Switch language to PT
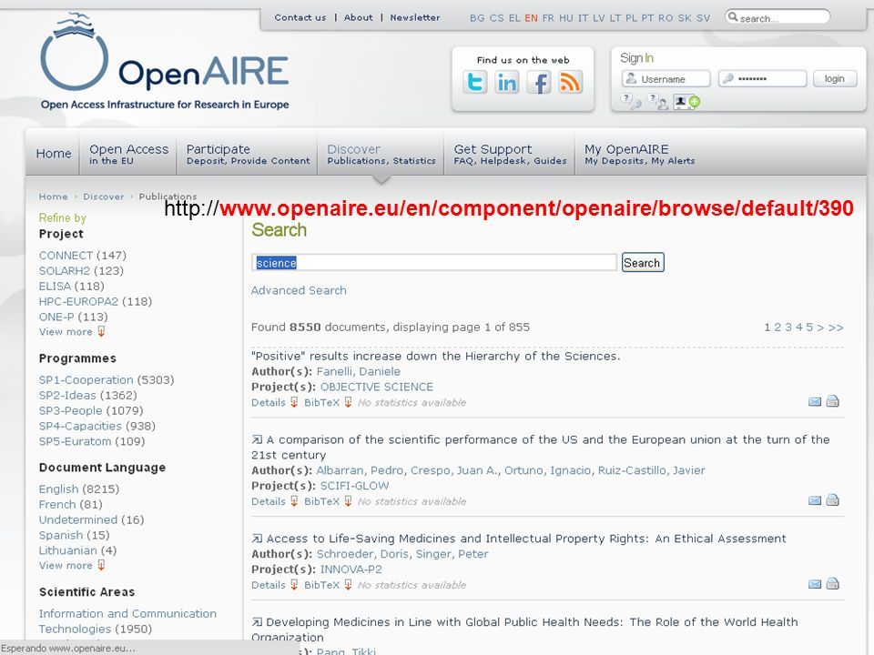This screenshot has width=874, height=655. pyautogui.click(x=646, y=18)
